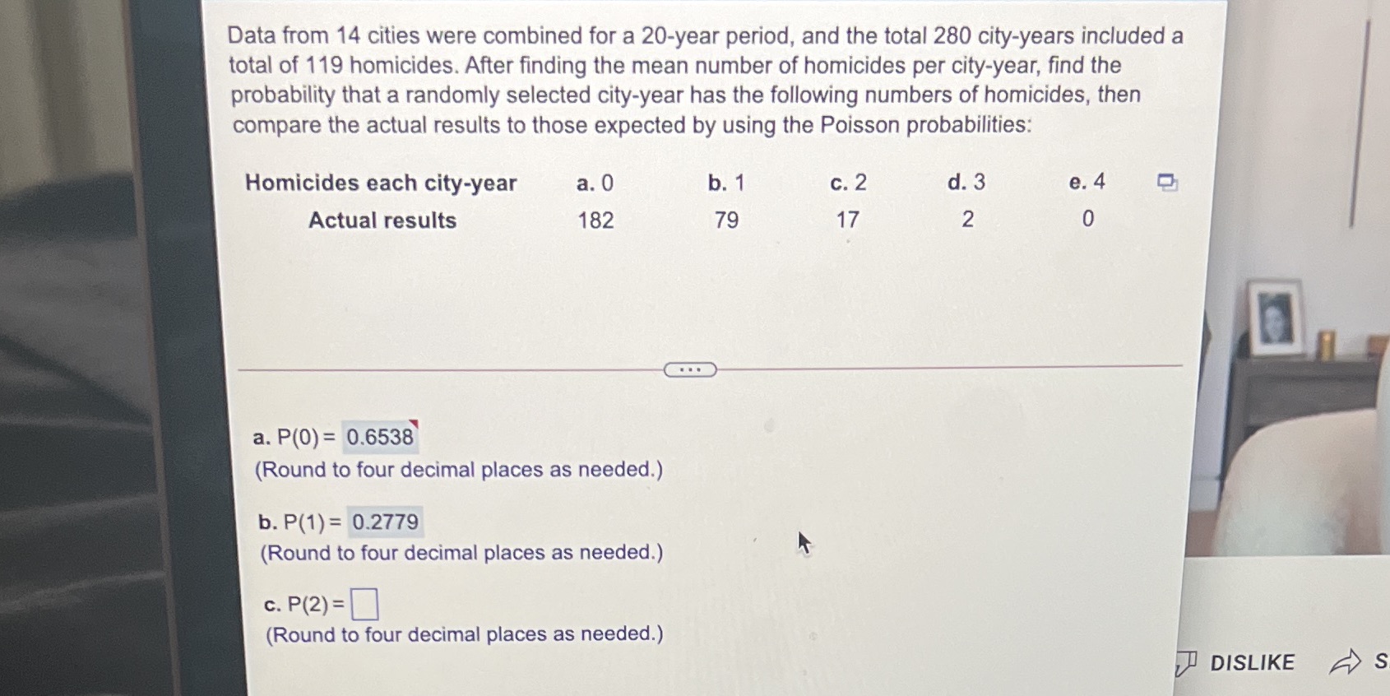Click the P(0) answer field showing 0.6538

click(382, 438)
